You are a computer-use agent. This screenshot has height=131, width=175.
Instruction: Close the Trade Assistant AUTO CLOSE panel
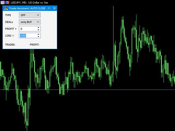54,8
